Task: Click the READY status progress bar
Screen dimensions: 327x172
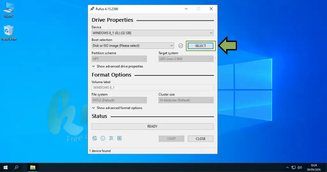Action: click(153, 127)
